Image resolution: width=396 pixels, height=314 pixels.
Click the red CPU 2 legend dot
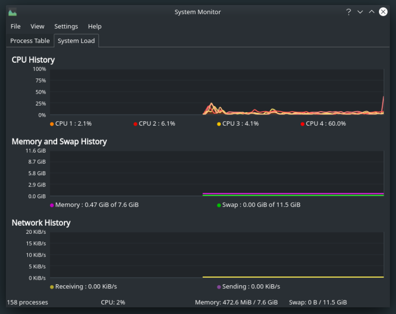point(135,124)
